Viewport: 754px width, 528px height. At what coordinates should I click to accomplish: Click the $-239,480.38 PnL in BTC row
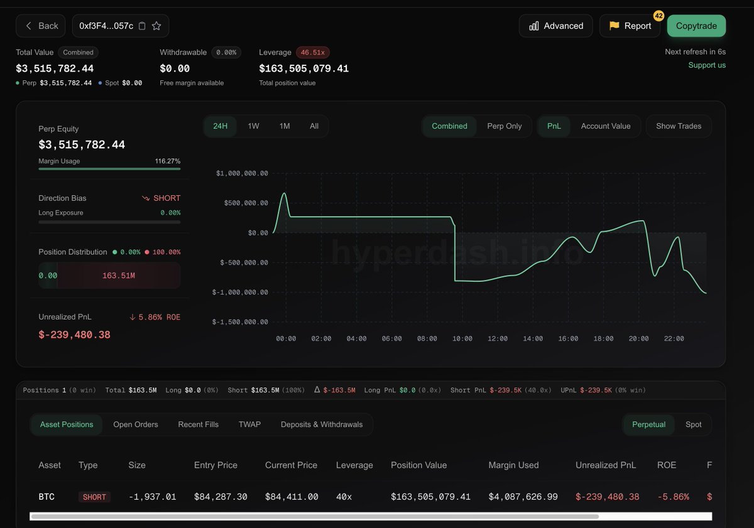pyautogui.click(x=608, y=497)
